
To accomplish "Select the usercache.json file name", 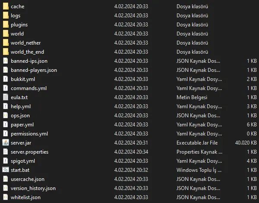I will click(28, 179).
